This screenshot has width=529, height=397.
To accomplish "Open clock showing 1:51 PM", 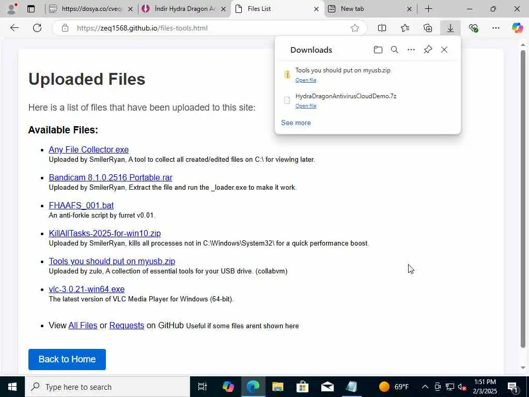I will 486,387.
